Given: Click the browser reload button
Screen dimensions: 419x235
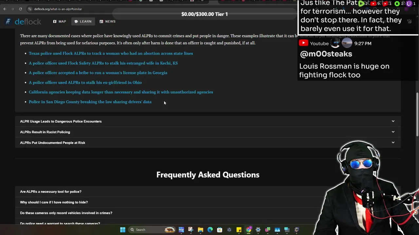Looking at the screenshot, I should pos(20,9).
